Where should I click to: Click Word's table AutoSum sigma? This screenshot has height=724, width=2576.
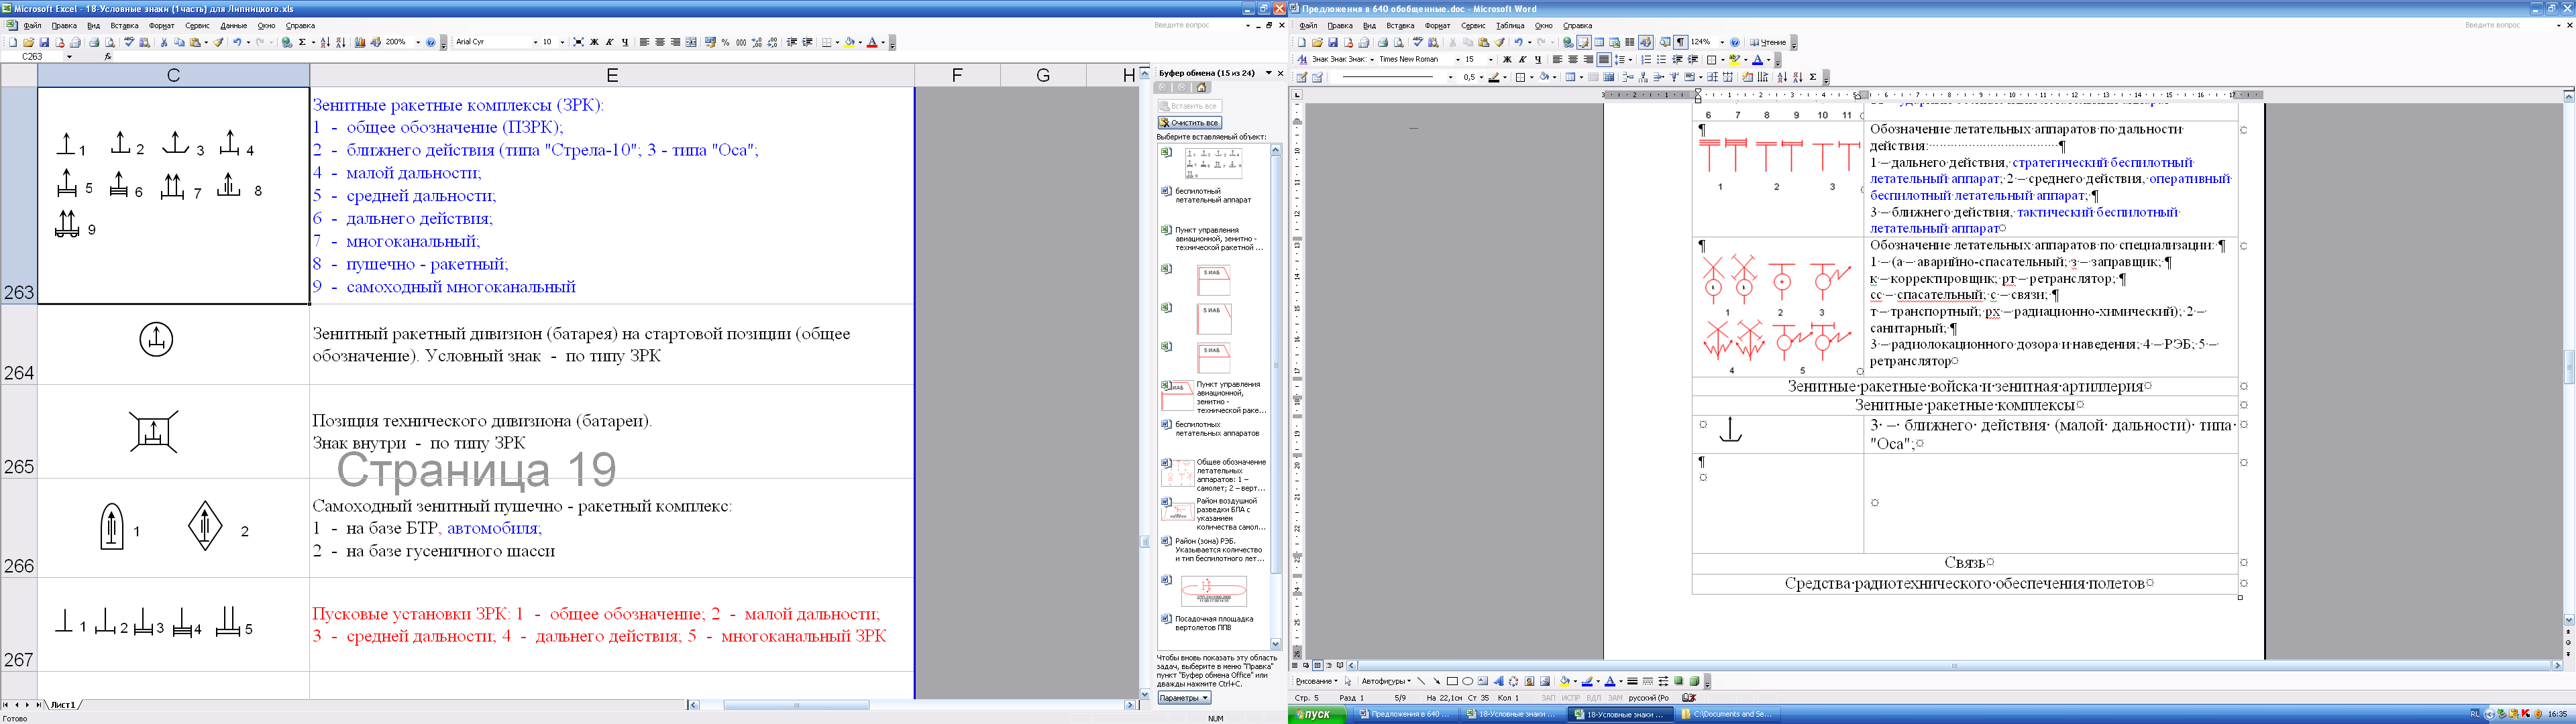1813,77
